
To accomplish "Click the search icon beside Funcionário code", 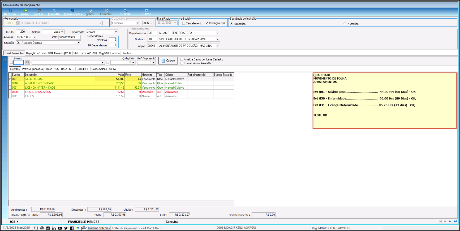I will (18, 23).
